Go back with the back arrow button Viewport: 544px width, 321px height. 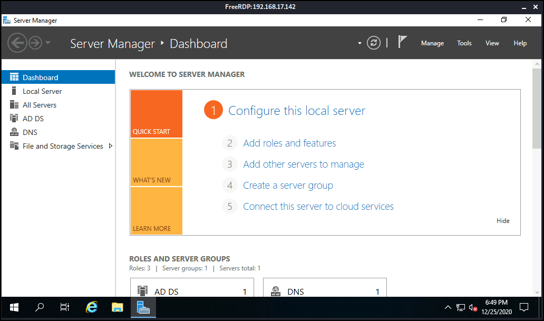(17, 43)
